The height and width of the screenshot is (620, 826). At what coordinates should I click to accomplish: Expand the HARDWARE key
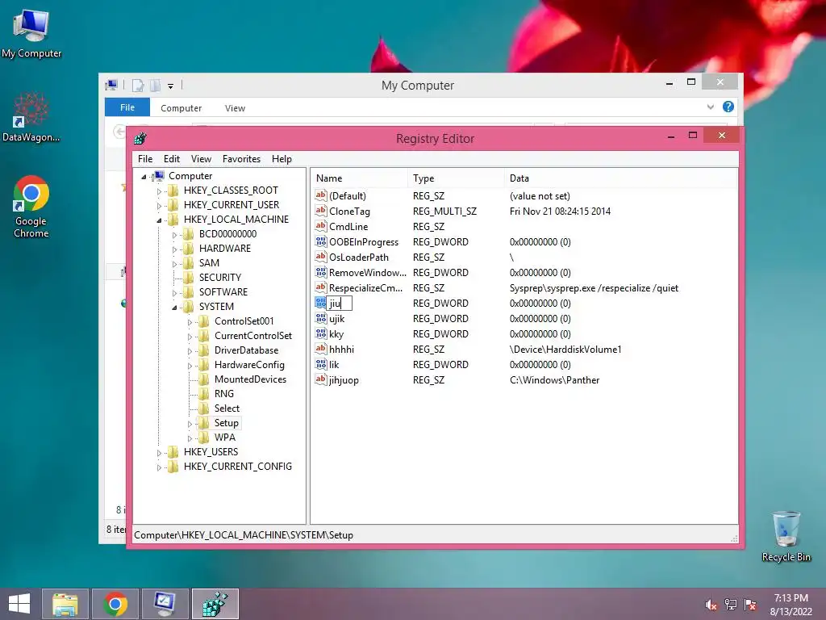click(x=174, y=249)
